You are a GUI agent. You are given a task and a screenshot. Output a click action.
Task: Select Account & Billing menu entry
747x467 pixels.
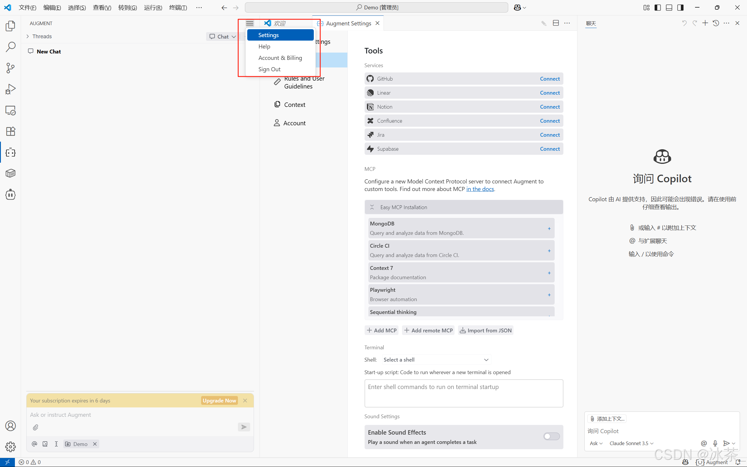280,58
